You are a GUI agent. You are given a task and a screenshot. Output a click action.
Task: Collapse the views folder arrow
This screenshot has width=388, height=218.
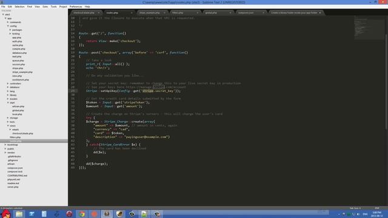click(8, 125)
